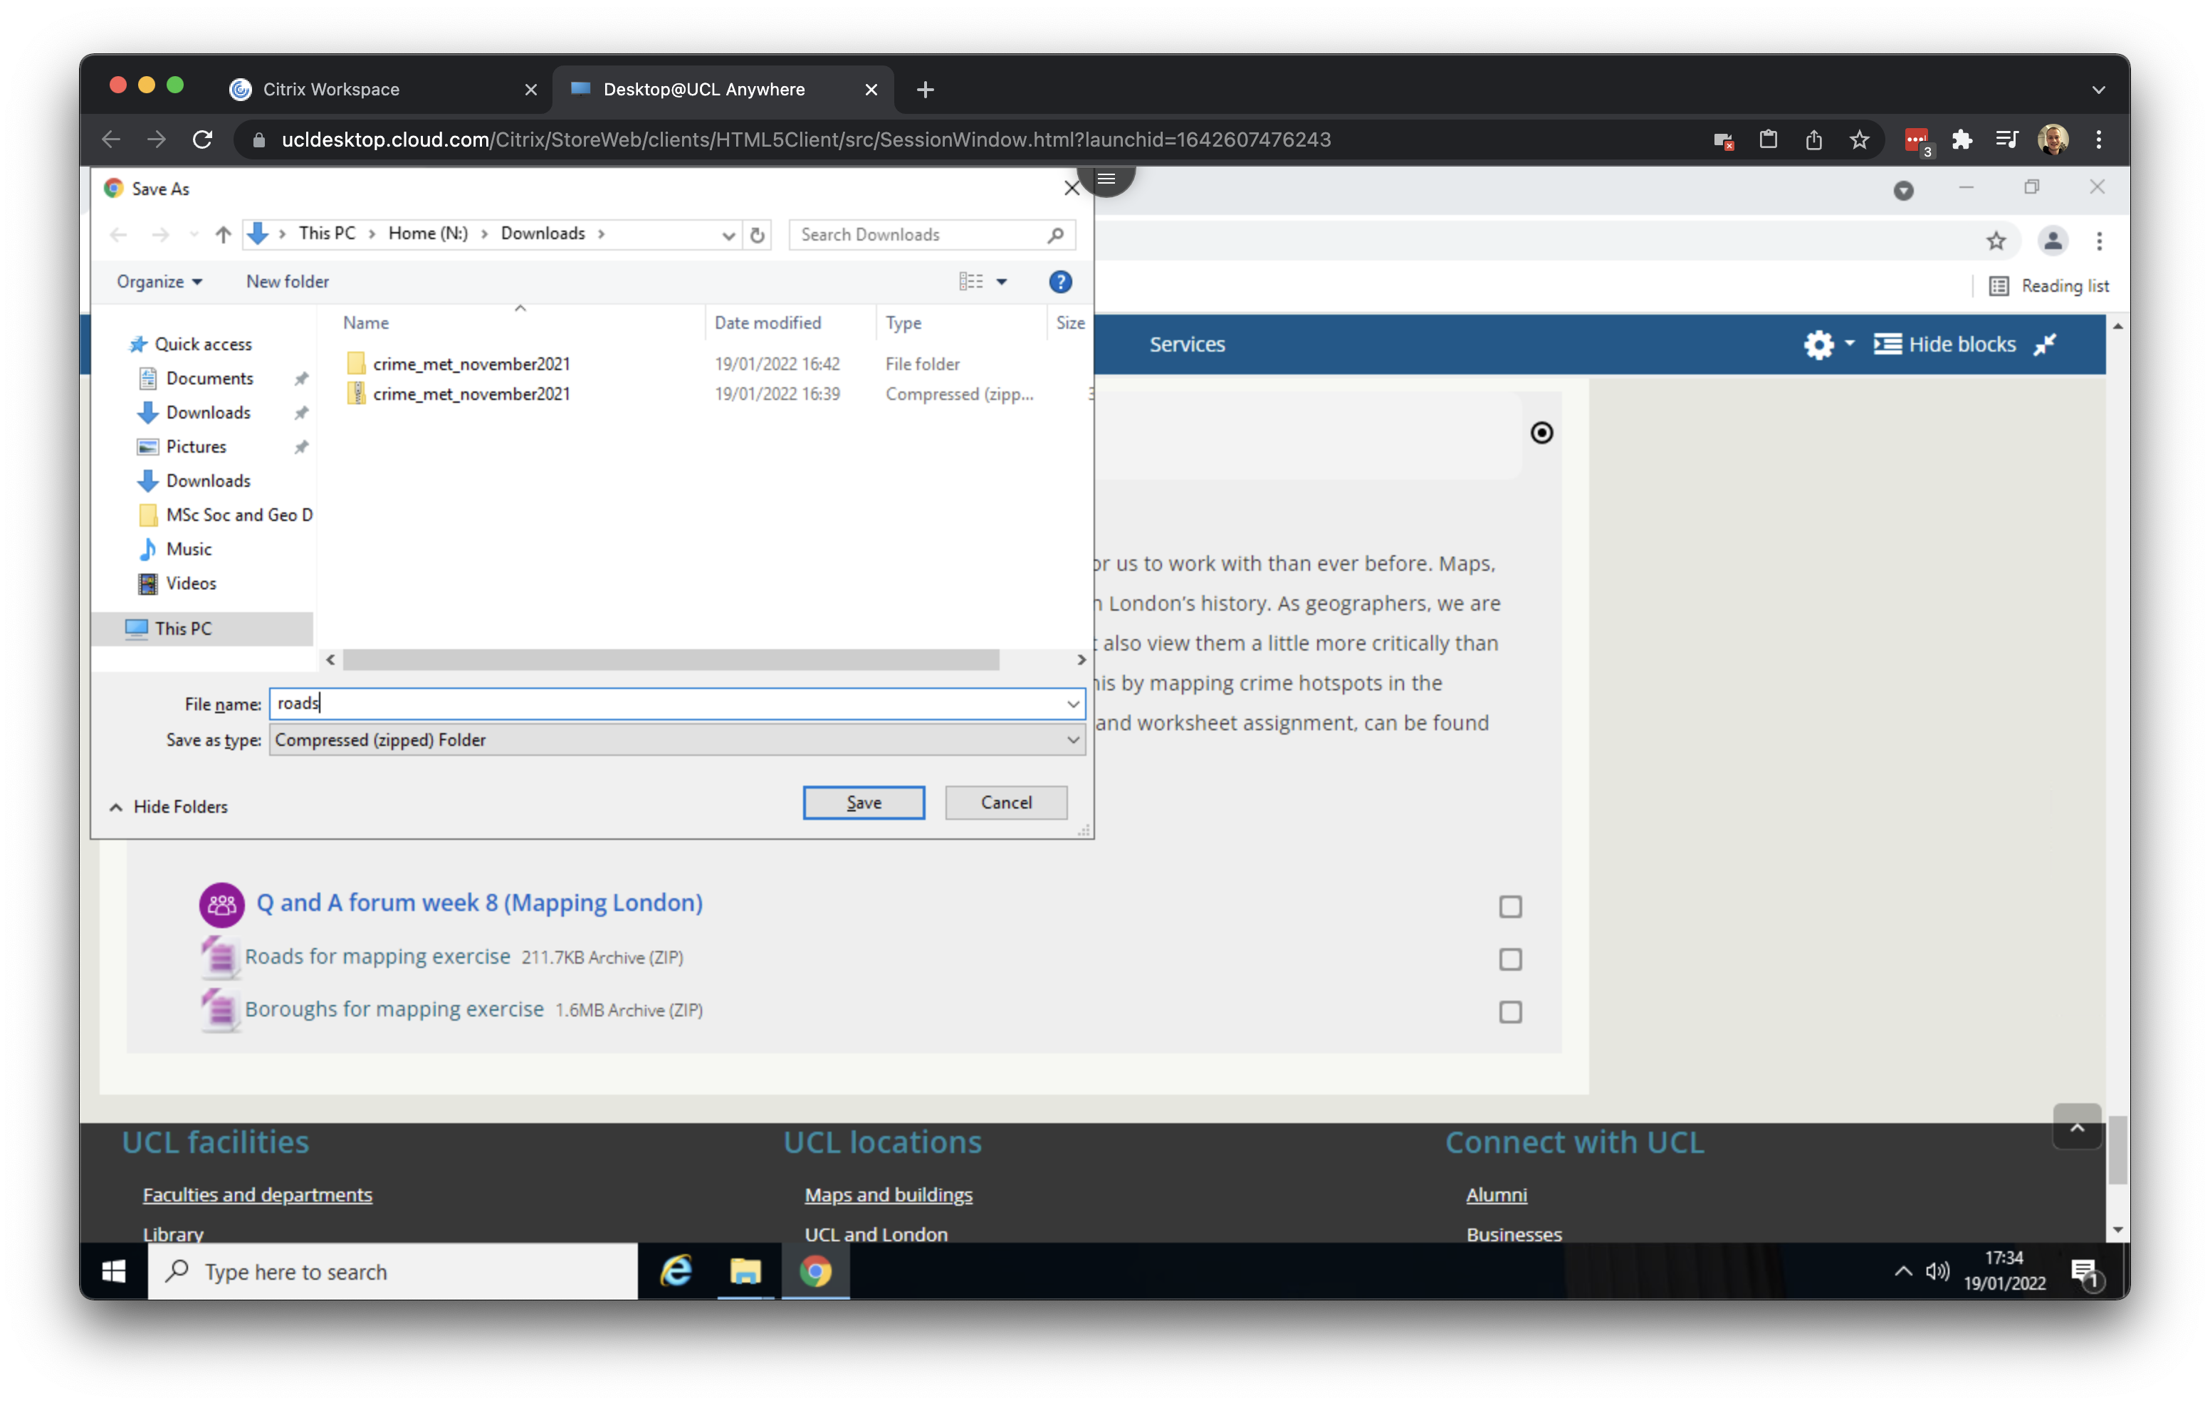This screenshot has height=1405, width=2210.
Task: Open Internet Explorer from the taskbar
Action: pos(676,1271)
